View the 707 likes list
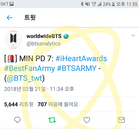The height and width of the screenshot is (129, 139). (58, 104)
